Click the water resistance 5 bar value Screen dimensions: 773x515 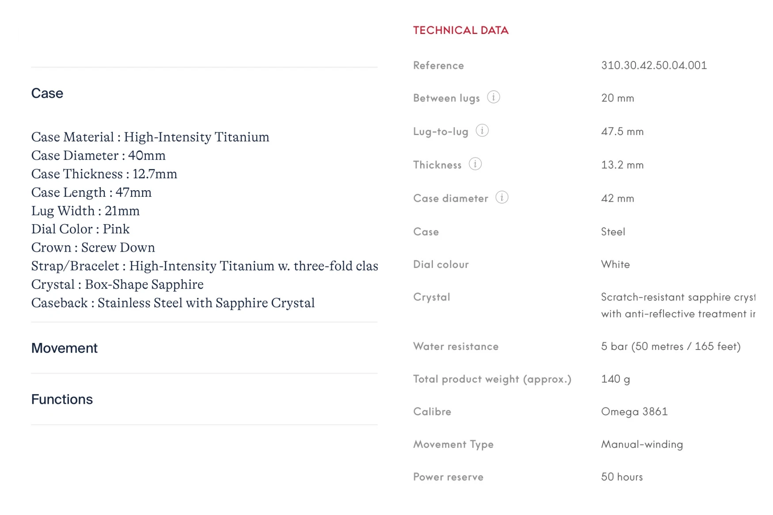(x=671, y=346)
